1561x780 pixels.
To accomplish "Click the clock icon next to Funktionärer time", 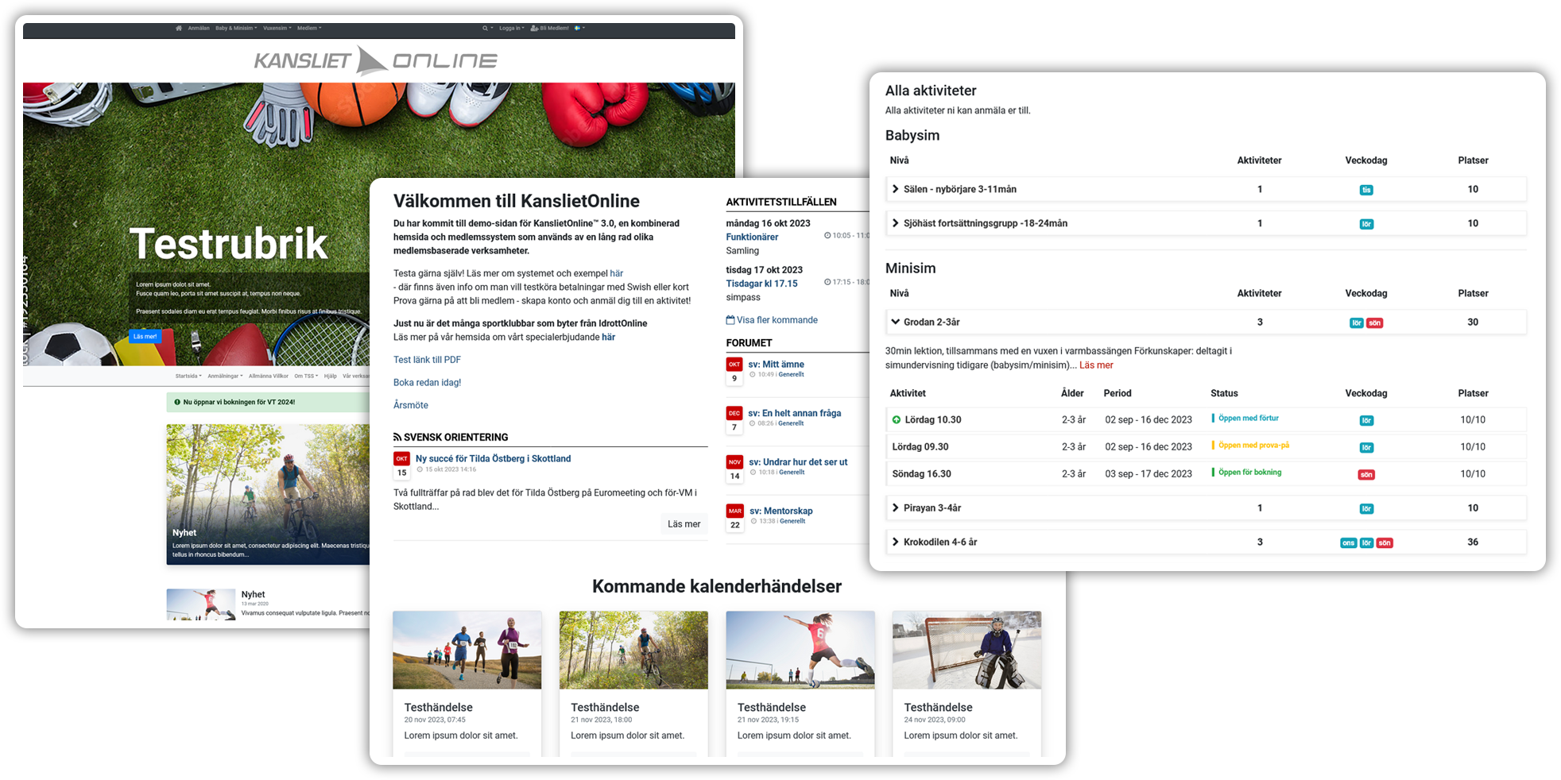I will [x=827, y=236].
